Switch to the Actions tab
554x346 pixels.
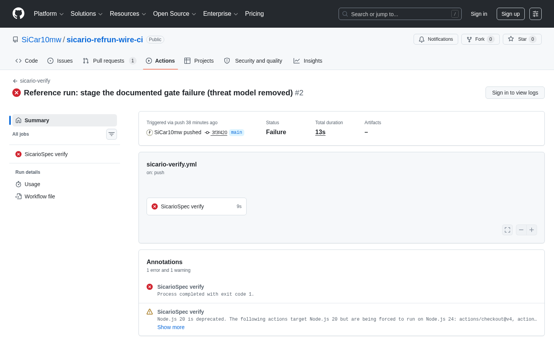[160, 61]
